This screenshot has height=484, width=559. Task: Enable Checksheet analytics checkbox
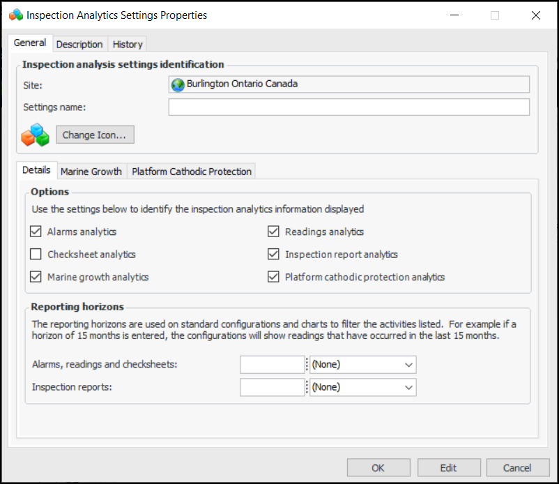tap(36, 255)
